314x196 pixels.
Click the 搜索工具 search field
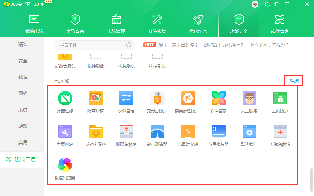point(90,45)
